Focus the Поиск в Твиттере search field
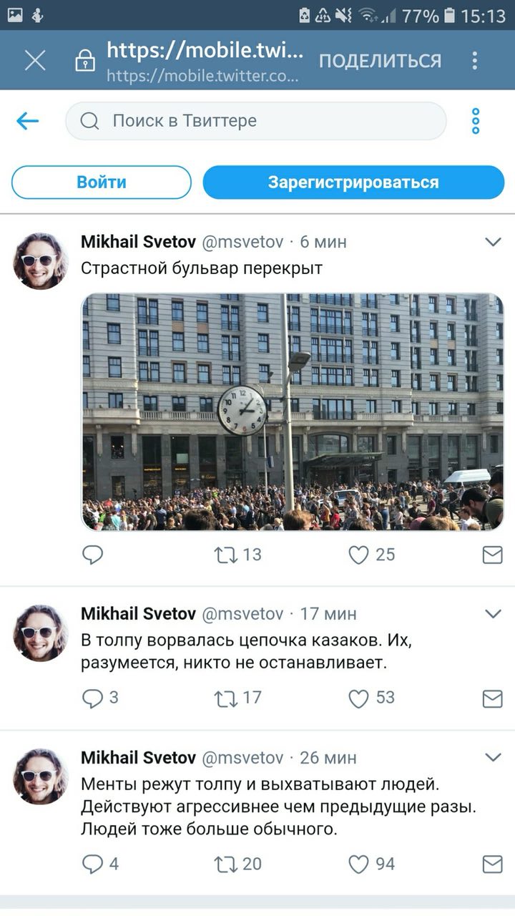Image resolution: width=515 pixels, height=916 pixels. (256, 121)
